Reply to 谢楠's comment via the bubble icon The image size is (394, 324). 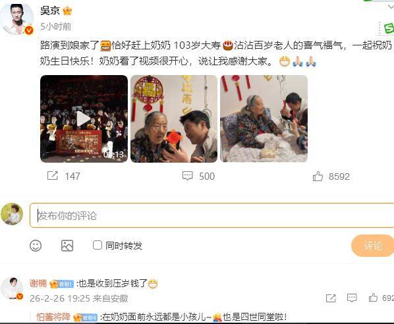[x=352, y=298]
